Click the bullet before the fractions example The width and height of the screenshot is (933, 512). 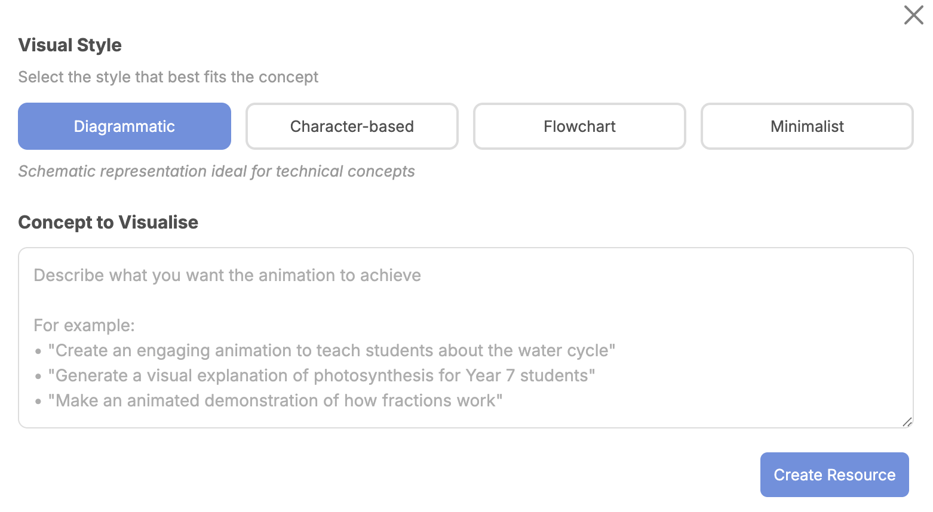point(38,402)
